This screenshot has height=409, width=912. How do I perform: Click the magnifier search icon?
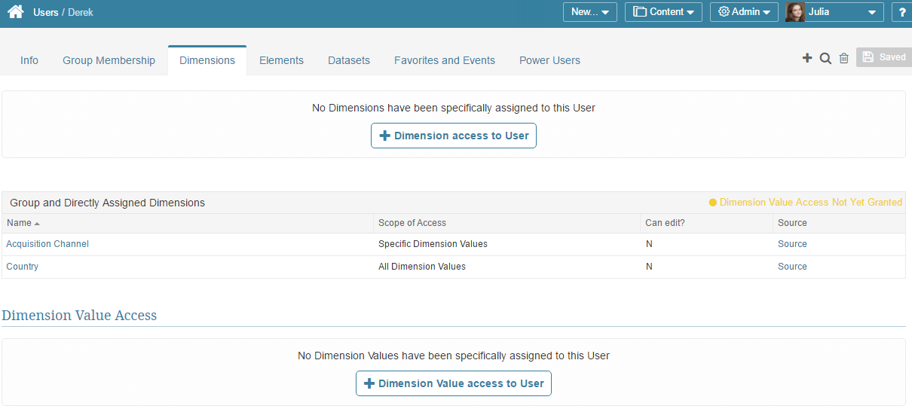825,58
